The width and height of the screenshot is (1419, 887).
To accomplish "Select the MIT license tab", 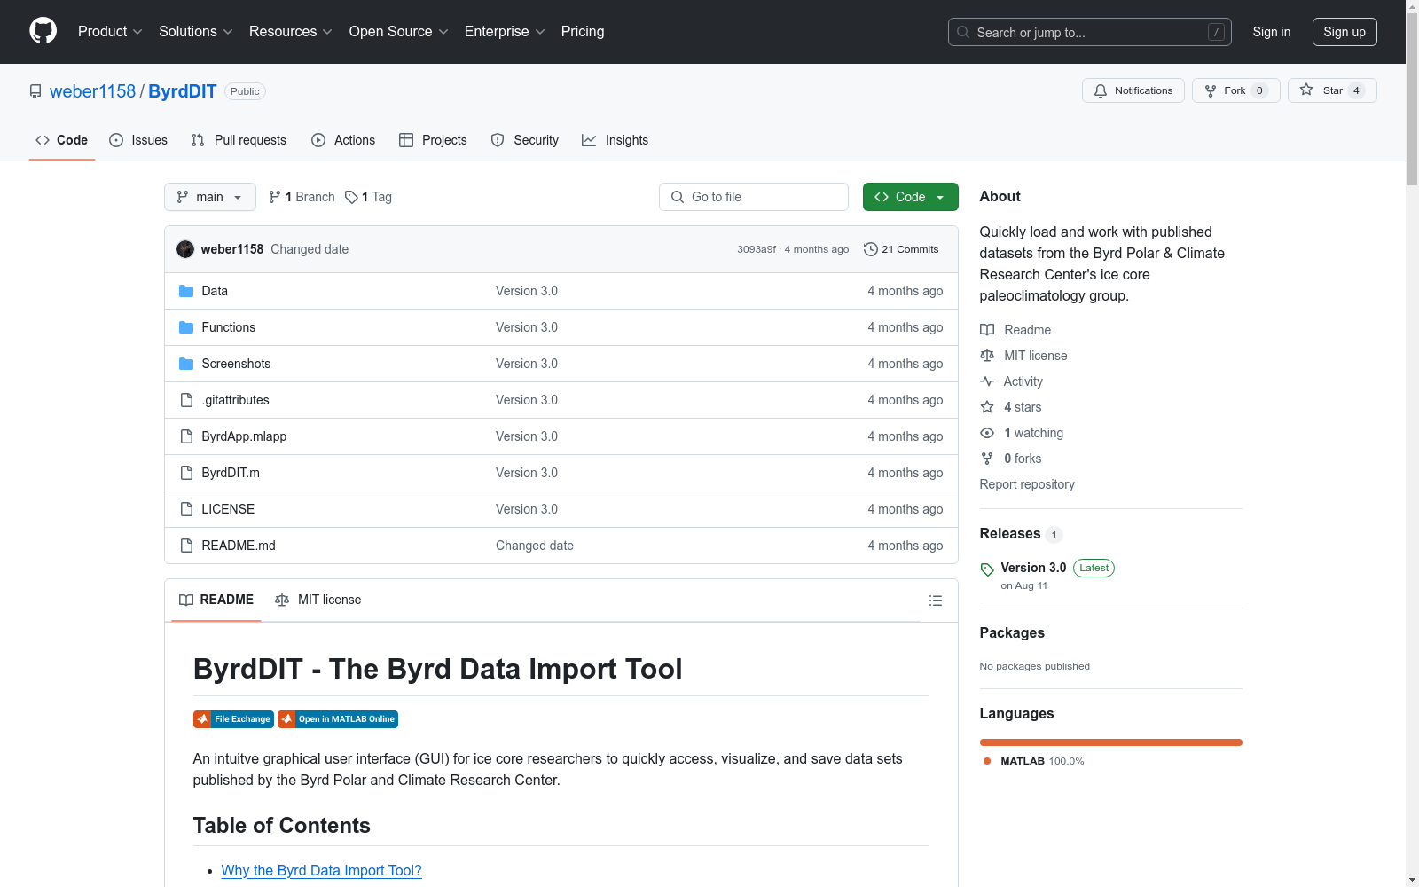I will click(x=318, y=600).
